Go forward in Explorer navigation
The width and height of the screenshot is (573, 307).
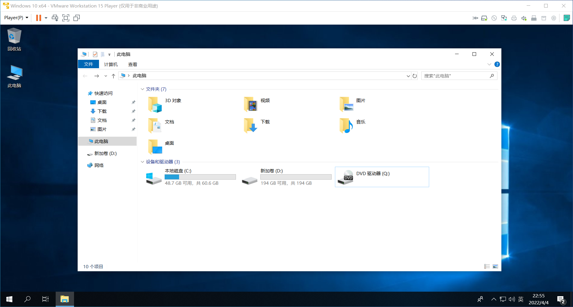pyautogui.click(x=97, y=76)
